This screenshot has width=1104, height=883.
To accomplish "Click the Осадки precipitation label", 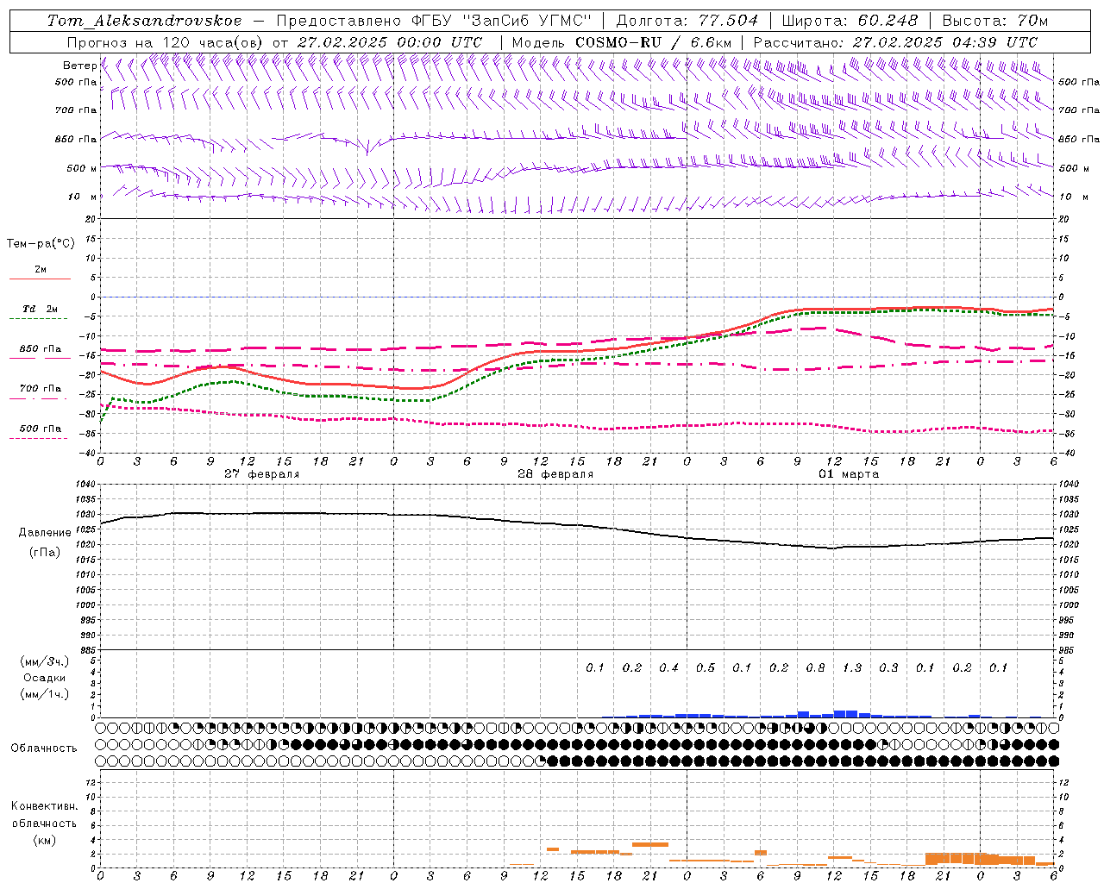I will 45,678.
